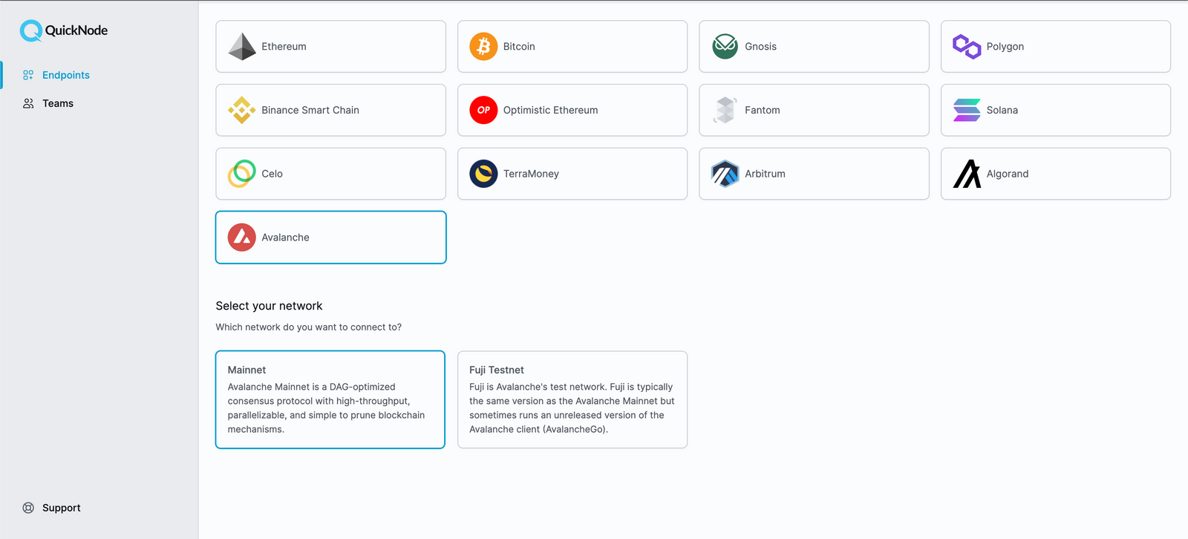Click the Algorand logo icon
1188x539 pixels.
pyautogui.click(x=966, y=174)
